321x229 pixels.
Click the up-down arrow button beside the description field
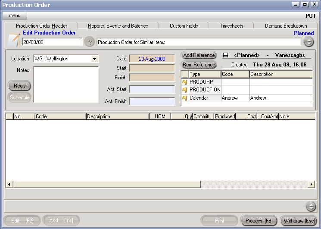tap(309, 42)
